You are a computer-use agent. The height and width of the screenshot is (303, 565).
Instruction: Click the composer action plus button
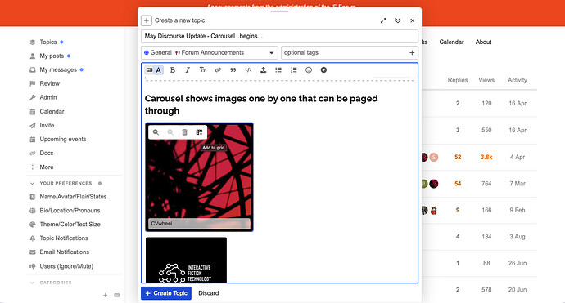point(147,20)
